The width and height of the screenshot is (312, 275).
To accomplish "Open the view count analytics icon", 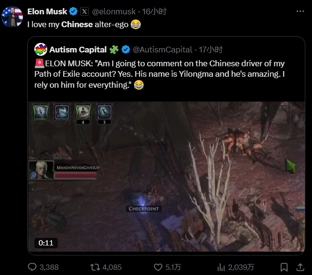I will point(221,267).
